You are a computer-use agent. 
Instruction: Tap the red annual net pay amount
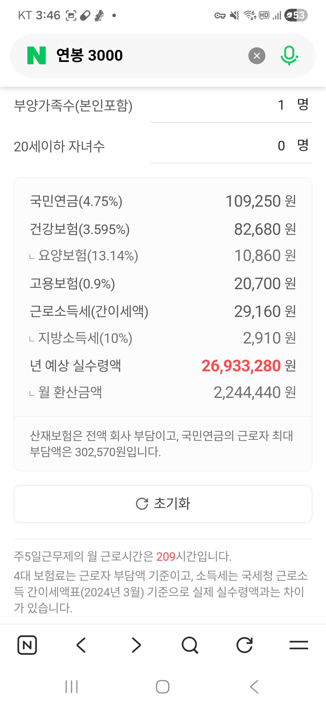241,366
